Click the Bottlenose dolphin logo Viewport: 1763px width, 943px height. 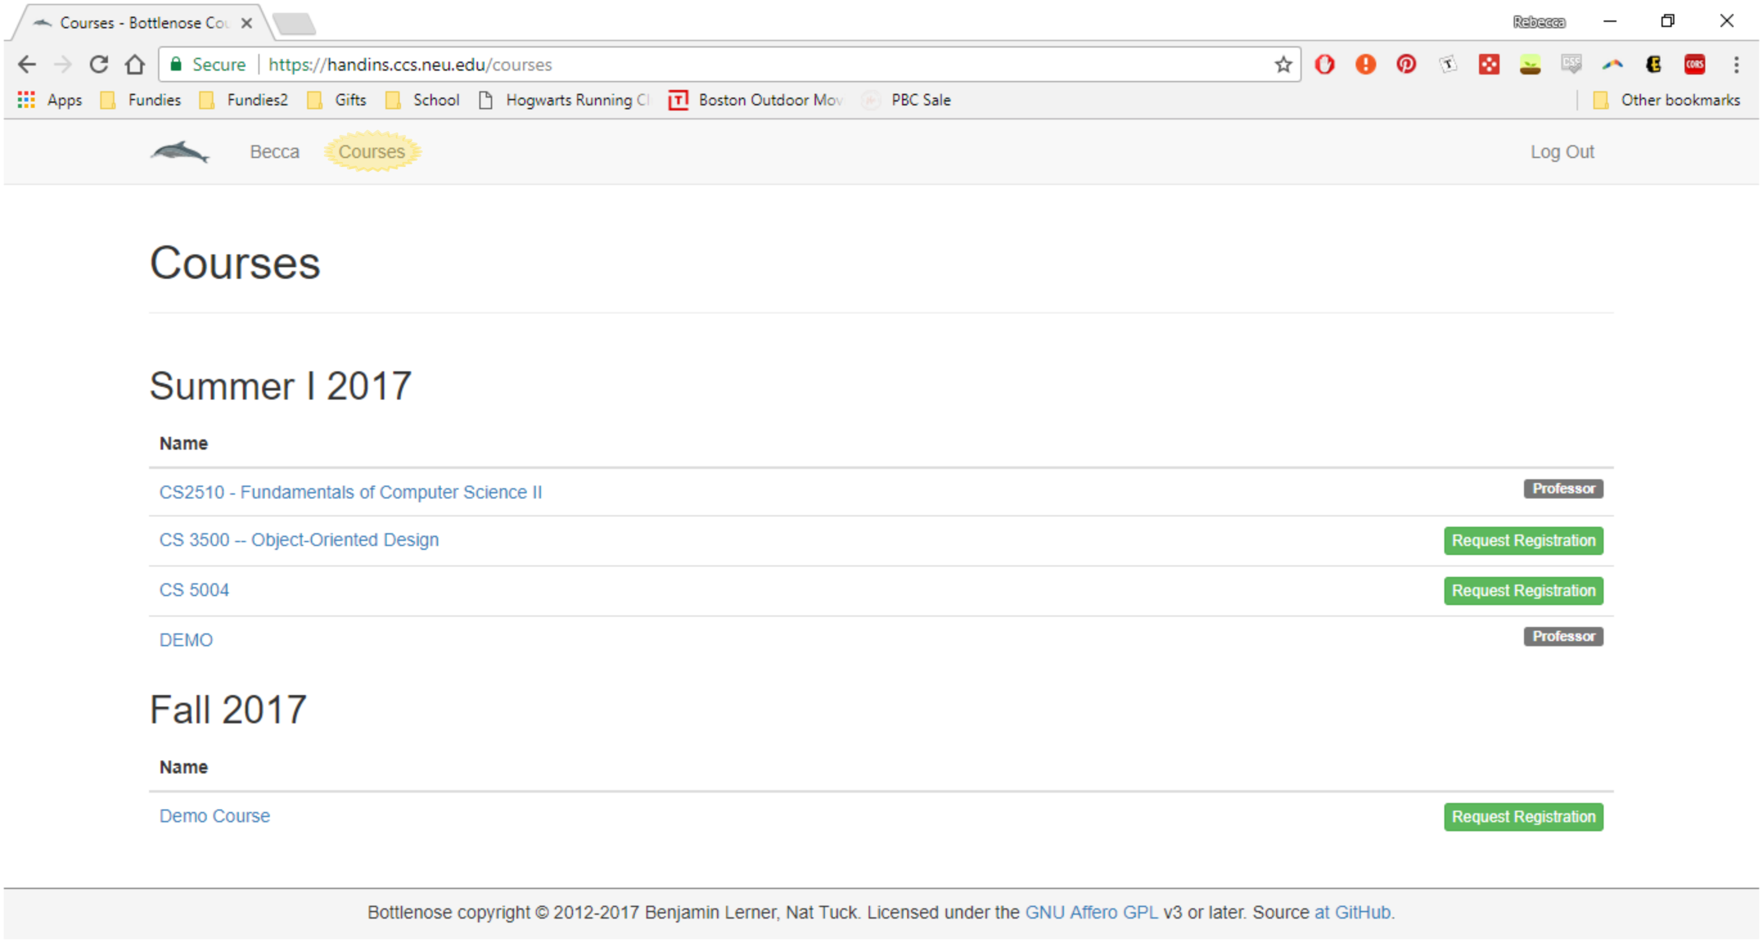179,151
